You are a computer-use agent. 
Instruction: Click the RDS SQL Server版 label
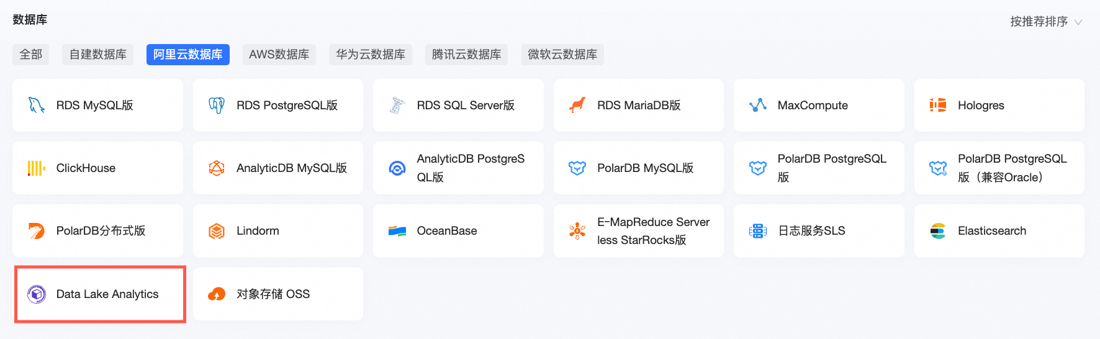[x=466, y=106]
